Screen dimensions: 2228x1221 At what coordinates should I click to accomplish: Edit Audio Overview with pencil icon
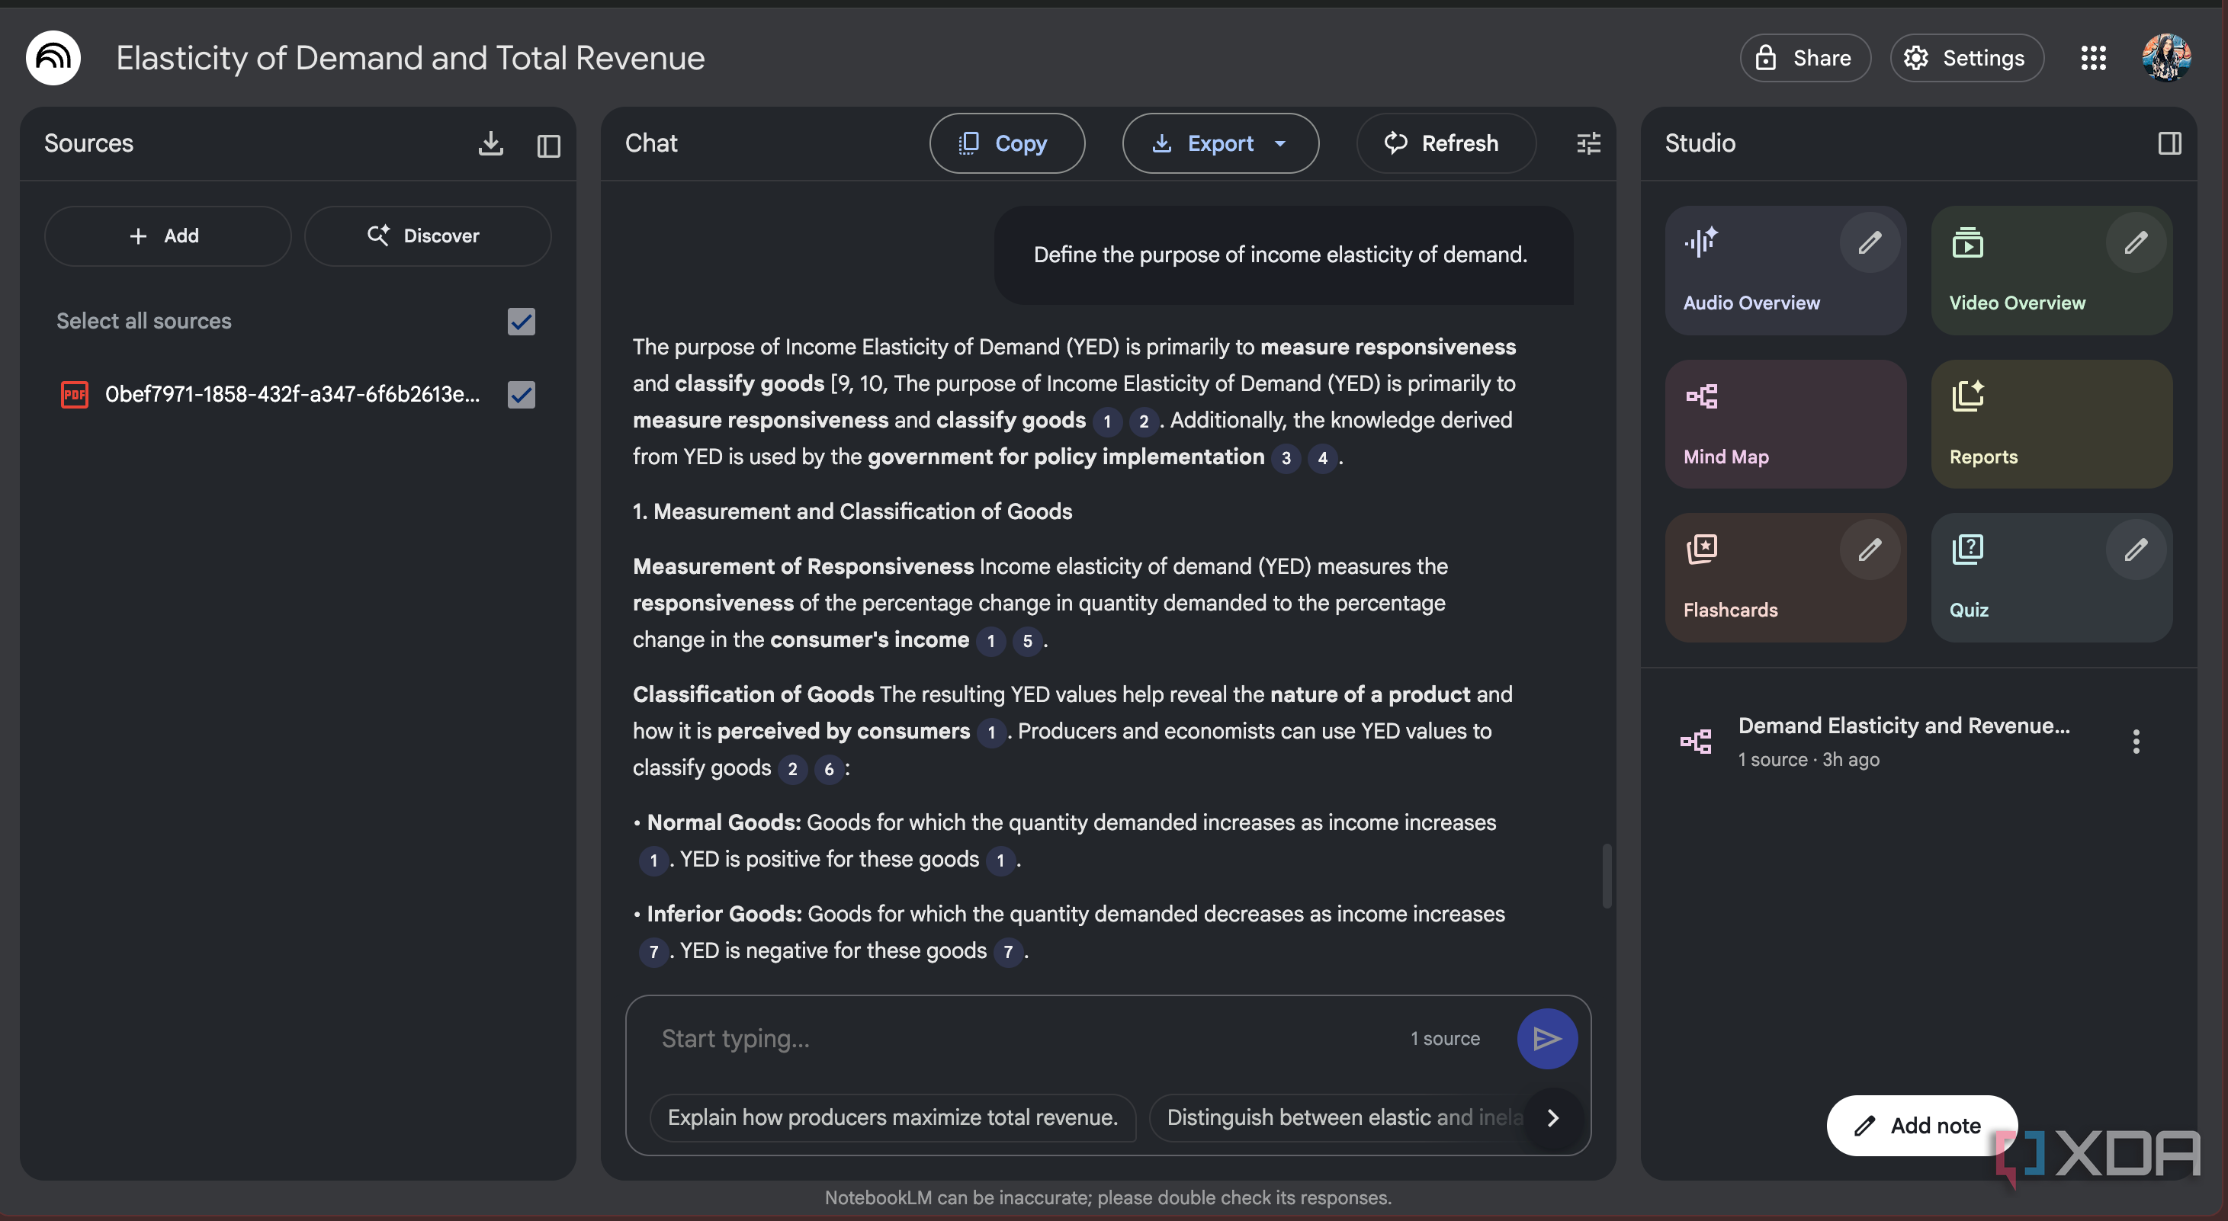pos(1869,243)
